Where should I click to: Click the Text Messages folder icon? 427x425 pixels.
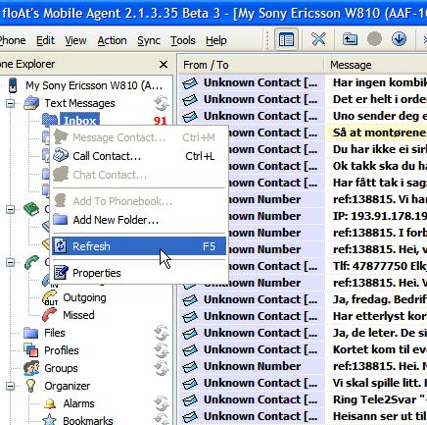[x=31, y=103]
